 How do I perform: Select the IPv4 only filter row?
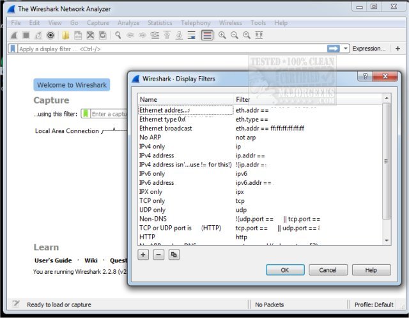tap(260, 147)
